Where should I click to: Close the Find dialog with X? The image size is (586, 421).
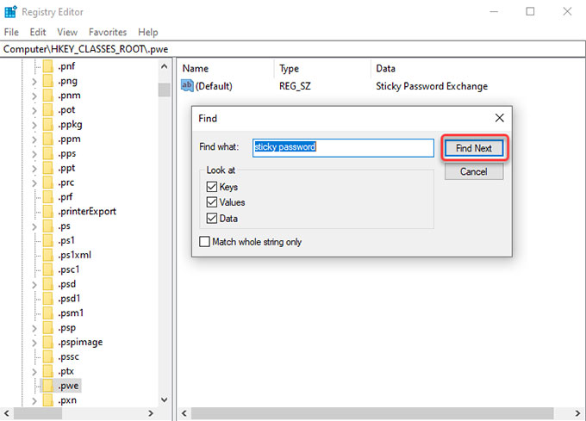point(499,118)
